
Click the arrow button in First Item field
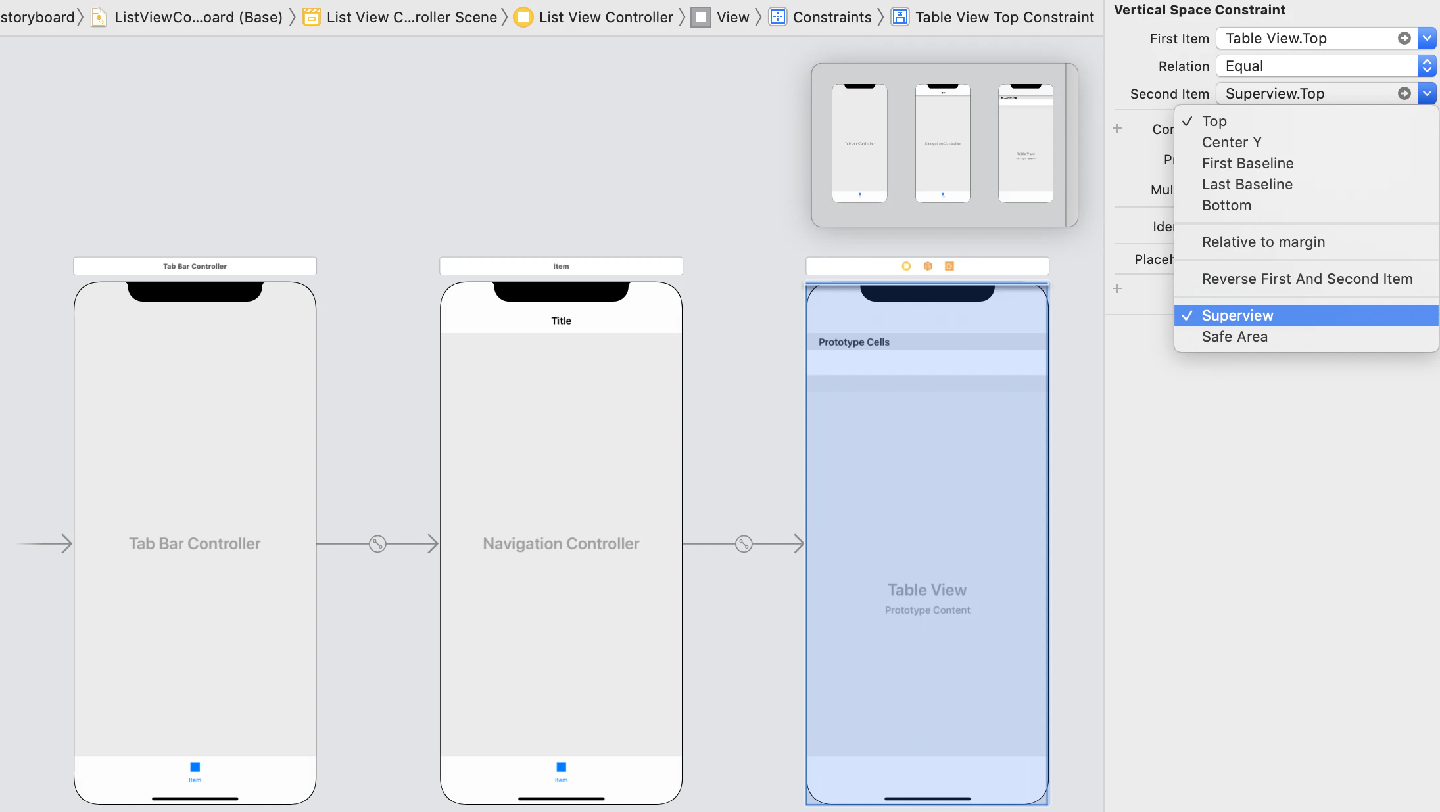click(x=1404, y=38)
